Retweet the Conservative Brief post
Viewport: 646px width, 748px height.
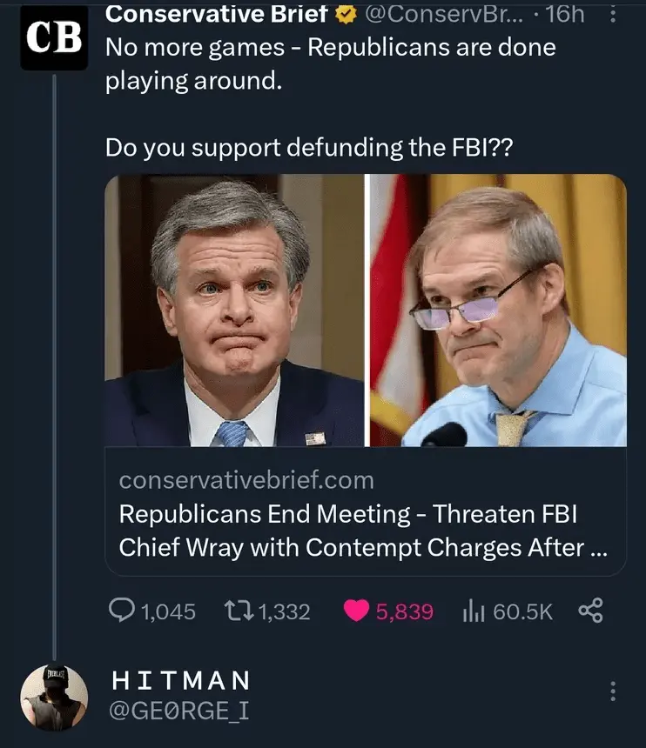(241, 611)
